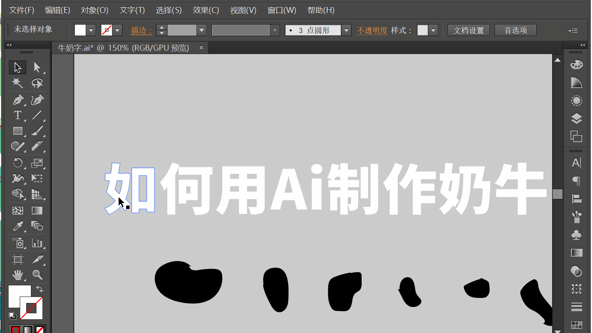Select the Rotate tool
This screenshot has width=592, height=333.
[18, 163]
